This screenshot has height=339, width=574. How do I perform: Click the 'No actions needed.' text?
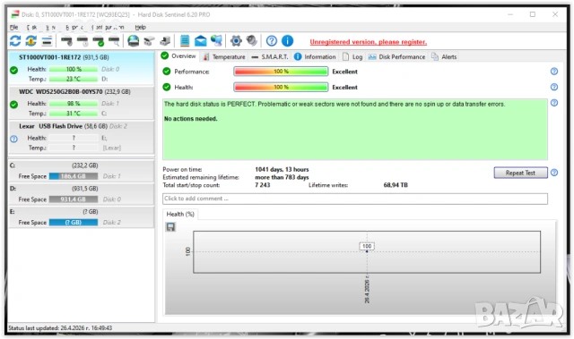[x=190, y=119]
